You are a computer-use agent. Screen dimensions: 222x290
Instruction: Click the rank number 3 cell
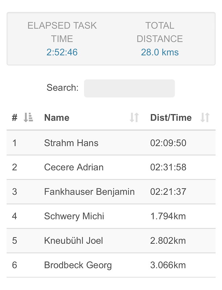tap(15, 192)
